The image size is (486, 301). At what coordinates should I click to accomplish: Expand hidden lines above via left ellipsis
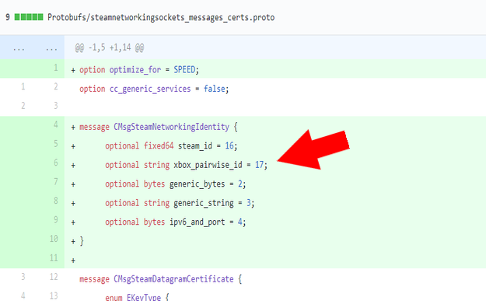(x=19, y=48)
